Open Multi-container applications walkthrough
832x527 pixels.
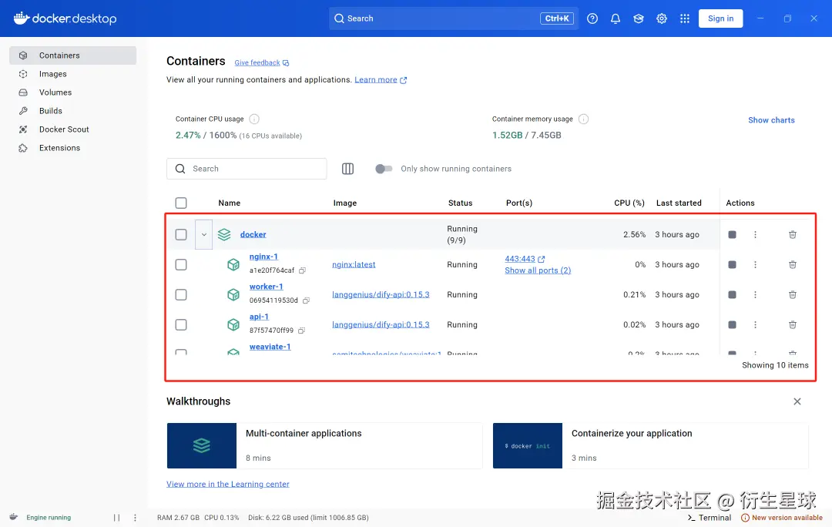[x=325, y=446]
